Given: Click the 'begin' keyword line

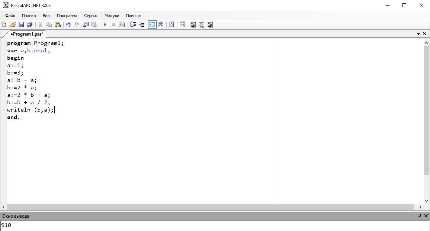Looking at the screenshot, I should click(15, 58).
